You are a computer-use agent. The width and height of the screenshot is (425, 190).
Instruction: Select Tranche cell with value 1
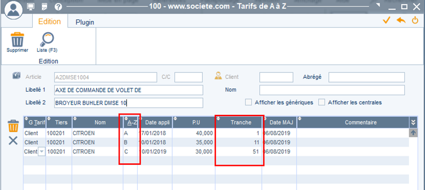coord(239,133)
